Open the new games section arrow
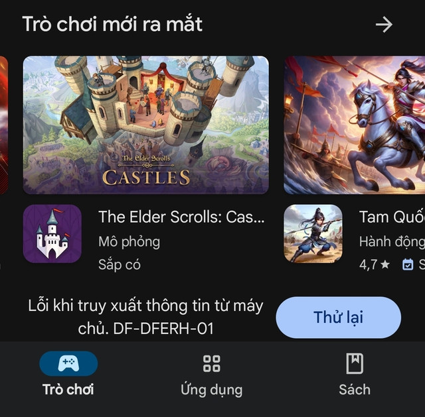 pyautogui.click(x=384, y=25)
